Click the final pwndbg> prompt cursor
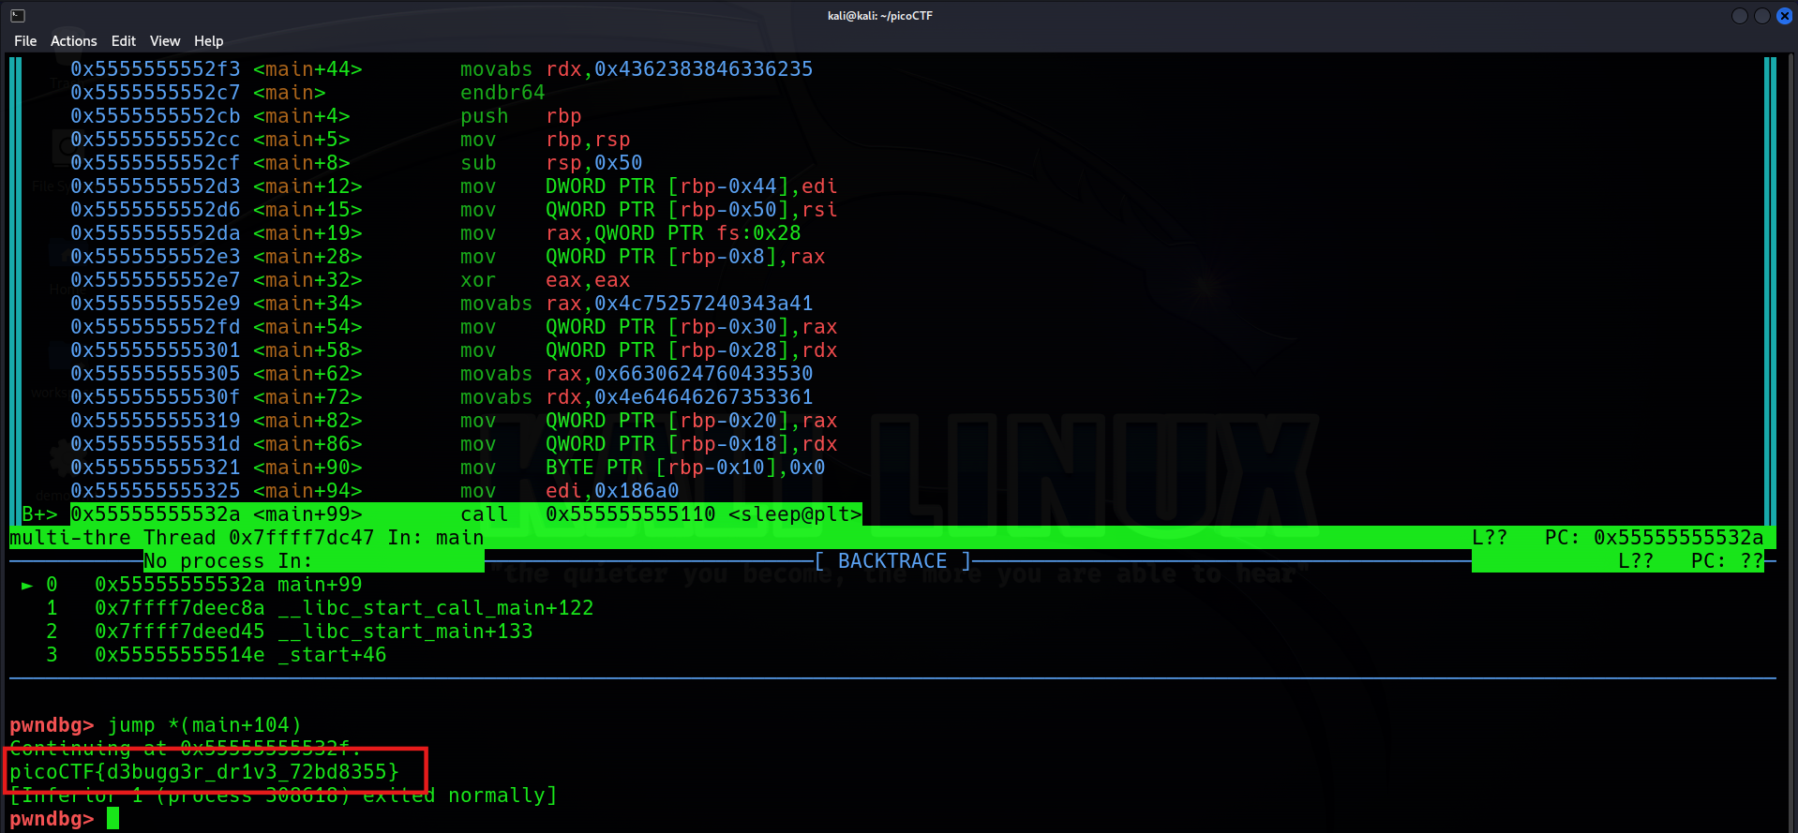This screenshot has width=1798, height=833. [112, 819]
